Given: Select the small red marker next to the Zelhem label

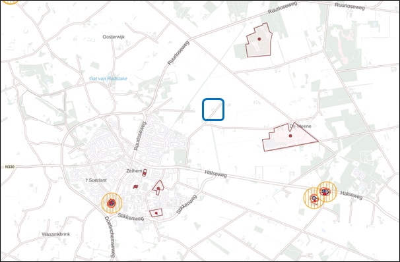Looking at the screenshot, I should (145, 172).
